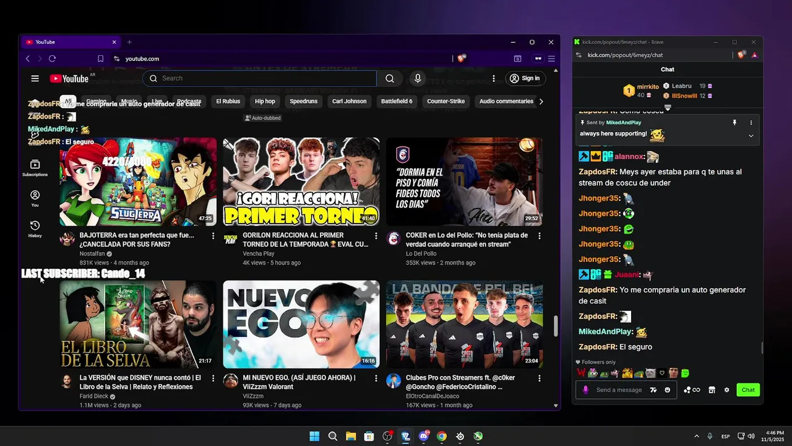Select the Speedruns filter chip
This screenshot has width=792, height=446.
tap(303, 102)
